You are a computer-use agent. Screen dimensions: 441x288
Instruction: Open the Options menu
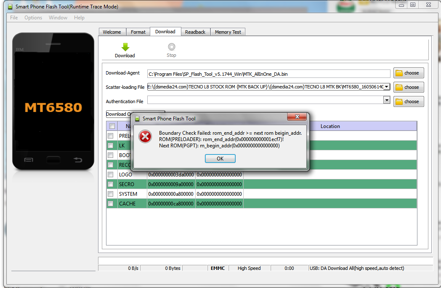tap(33, 17)
